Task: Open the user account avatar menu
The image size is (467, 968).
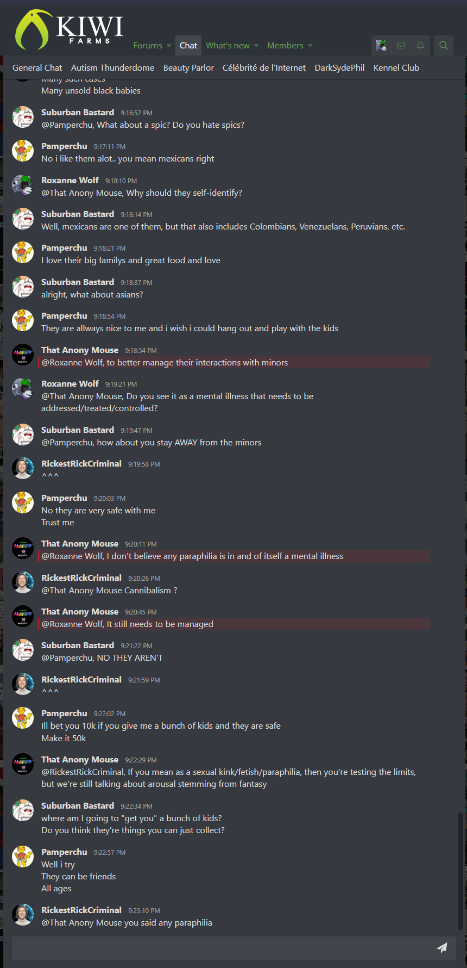Action: tap(381, 46)
